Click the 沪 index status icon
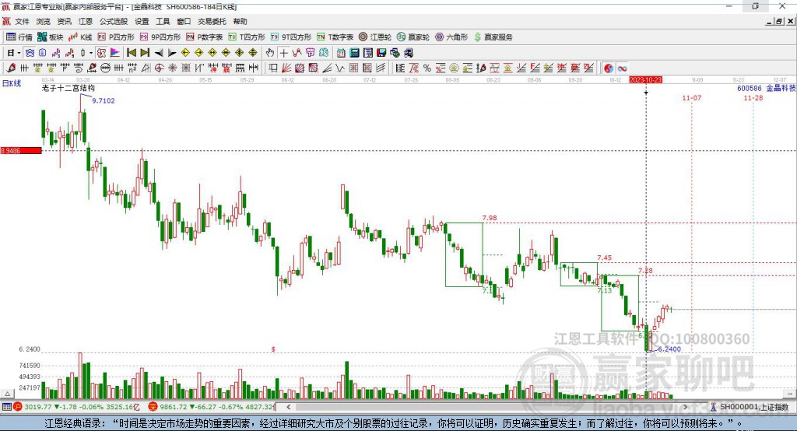 pyautogui.click(x=18, y=407)
